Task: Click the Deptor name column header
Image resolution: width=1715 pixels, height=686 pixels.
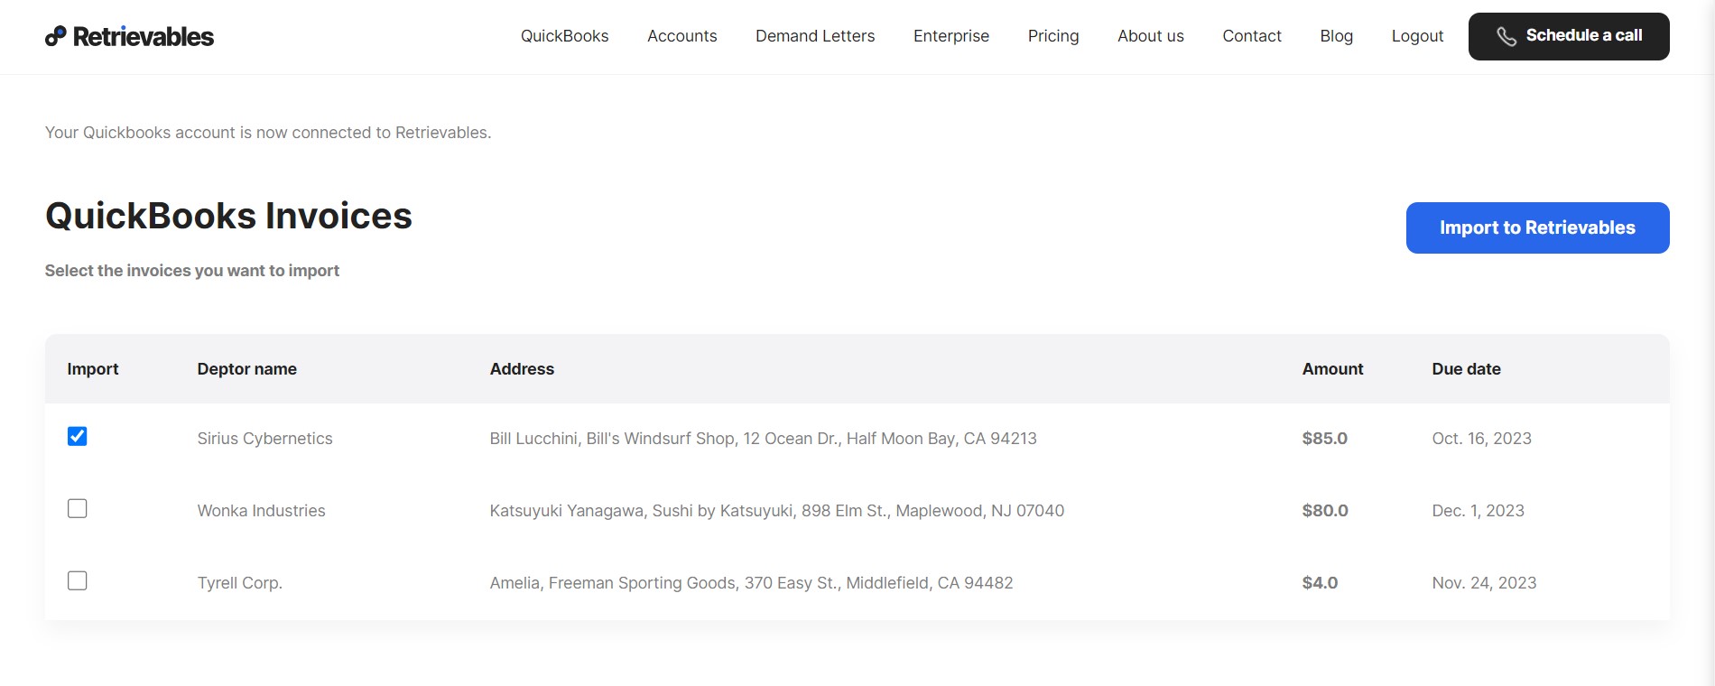Action: click(x=247, y=369)
